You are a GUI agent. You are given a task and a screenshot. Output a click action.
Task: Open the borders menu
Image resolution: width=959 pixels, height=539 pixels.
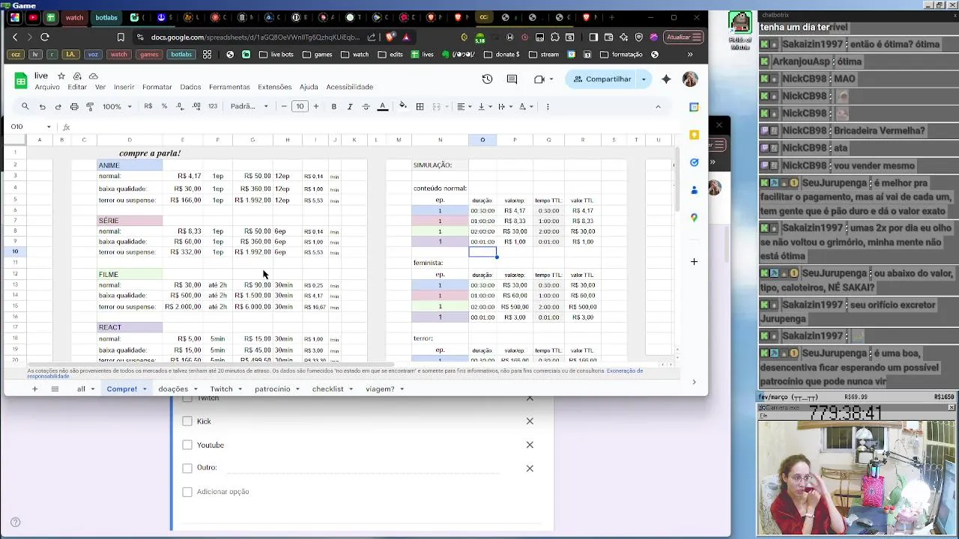point(420,106)
